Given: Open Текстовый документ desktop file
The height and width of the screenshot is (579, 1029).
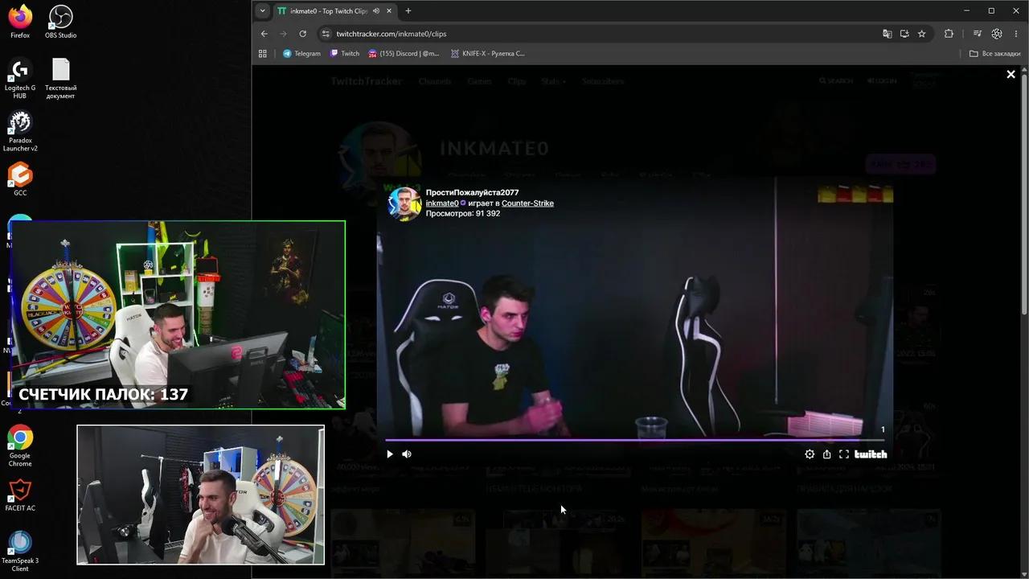Looking at the screenshot, I should click(61, 79).
